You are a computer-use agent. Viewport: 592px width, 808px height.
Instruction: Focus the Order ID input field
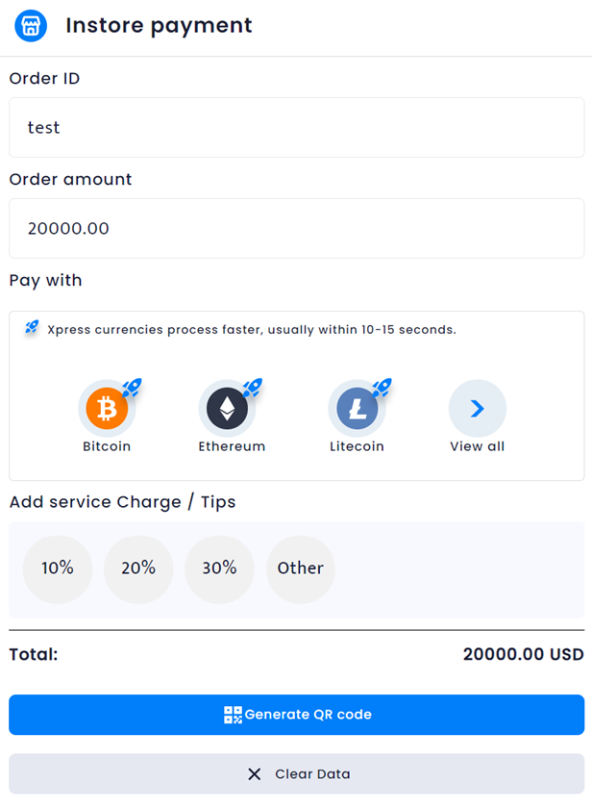[297, 127]
